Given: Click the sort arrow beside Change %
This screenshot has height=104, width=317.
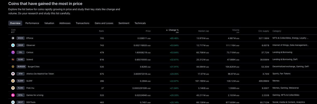Looking at the screenshot, I should pos(167,30).
